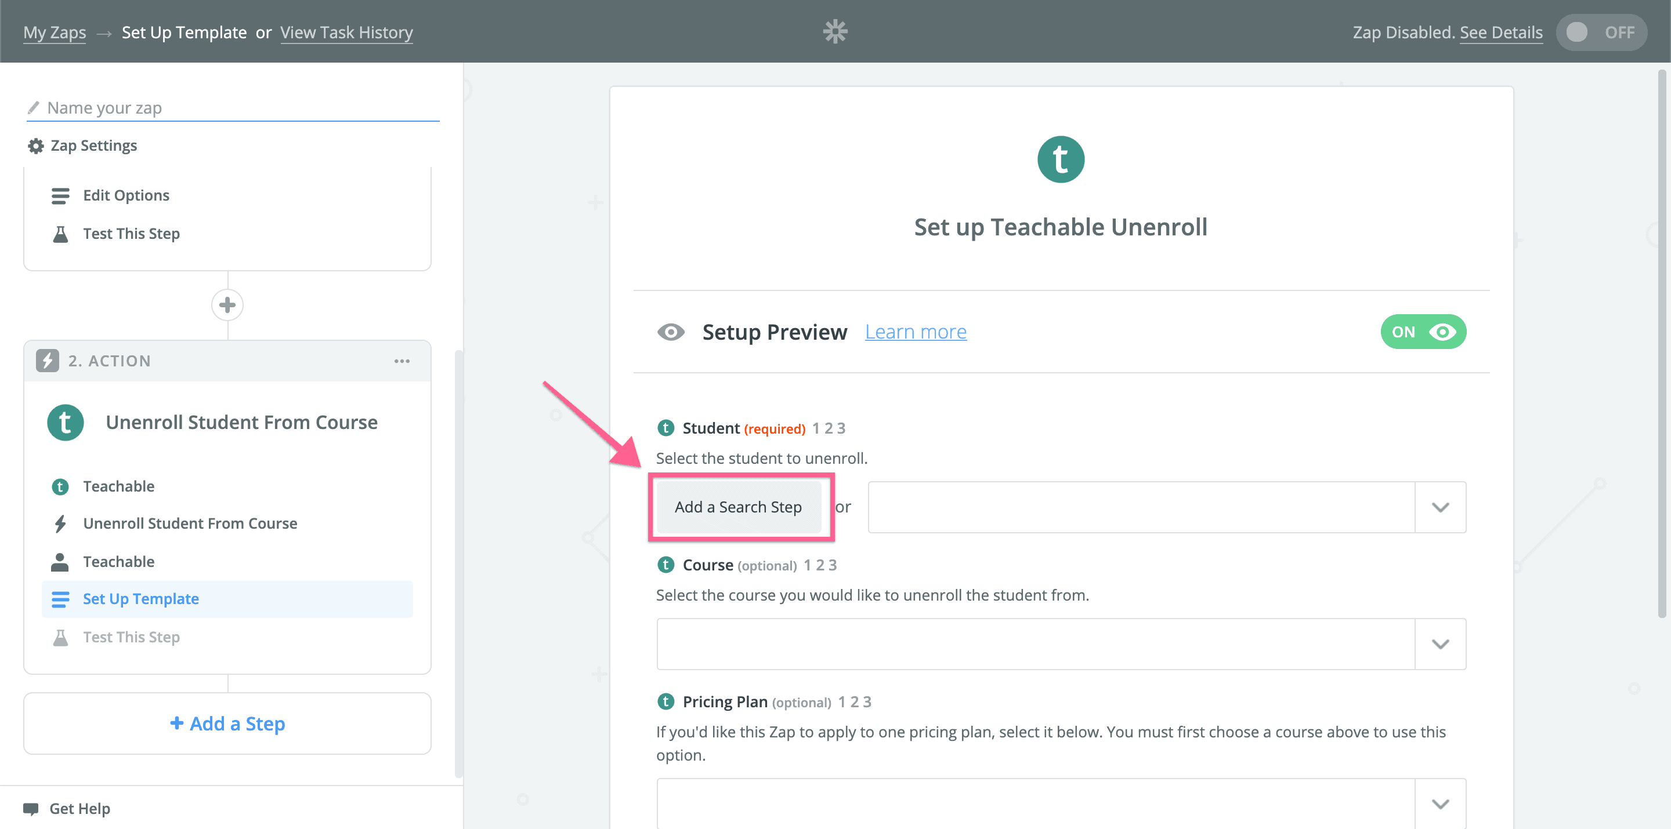Open See Details link

1500,32
